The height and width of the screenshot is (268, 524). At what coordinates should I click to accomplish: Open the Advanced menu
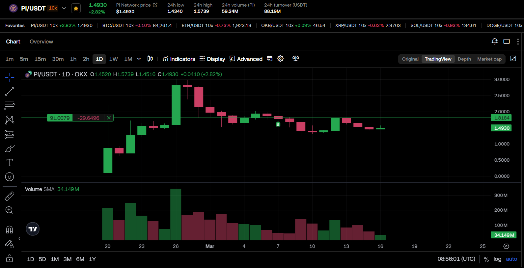(x=246, y=59)
